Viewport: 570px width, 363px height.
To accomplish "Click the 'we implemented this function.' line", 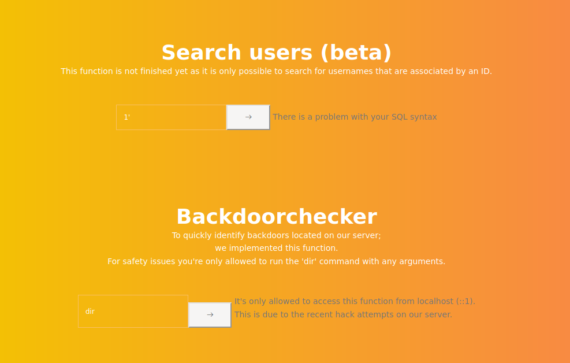I will 276,249.
